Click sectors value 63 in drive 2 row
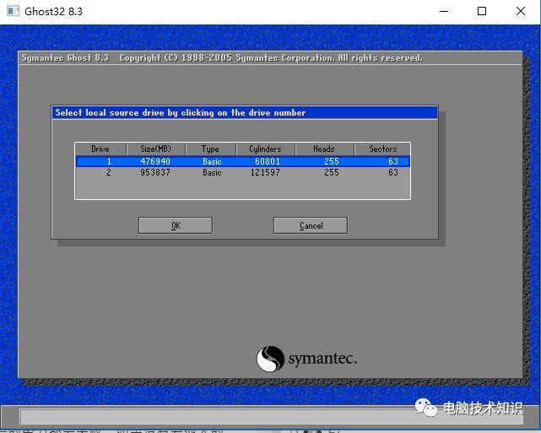 [393, 172]
